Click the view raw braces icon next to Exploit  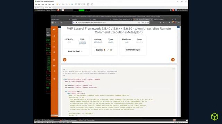pos(111,50)
